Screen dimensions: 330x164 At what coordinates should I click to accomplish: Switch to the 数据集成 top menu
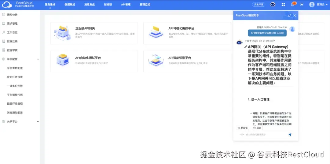[70, 4]
